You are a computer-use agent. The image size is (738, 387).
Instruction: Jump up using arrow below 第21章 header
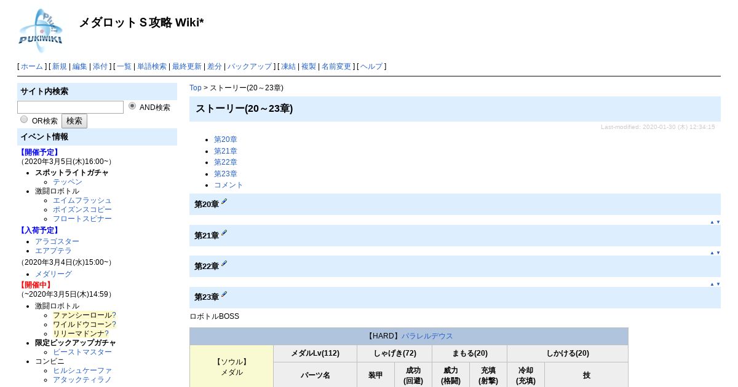(x=712, y=253)
